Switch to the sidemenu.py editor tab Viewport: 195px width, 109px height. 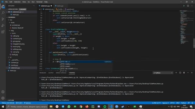pyautogui.click(x=45, y=6)
